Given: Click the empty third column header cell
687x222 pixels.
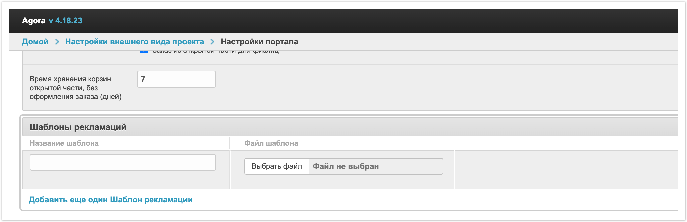Looking at the screenshot, I should (565, 143).
